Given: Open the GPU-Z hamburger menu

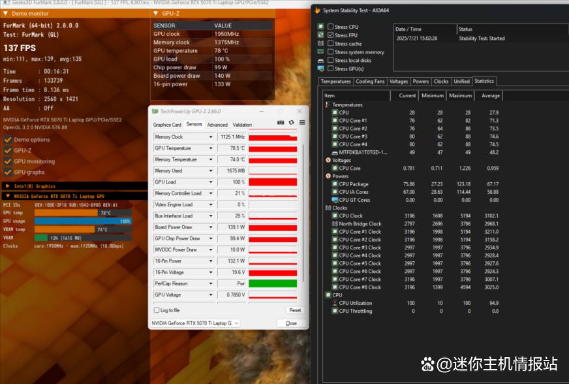Looking at the screenshot, I should coord(302,123).
